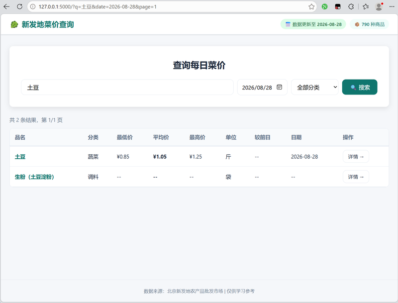Go back with the browser back arrow
The height and width of the screenshot is (303, 398).
[x=6, y=6]
